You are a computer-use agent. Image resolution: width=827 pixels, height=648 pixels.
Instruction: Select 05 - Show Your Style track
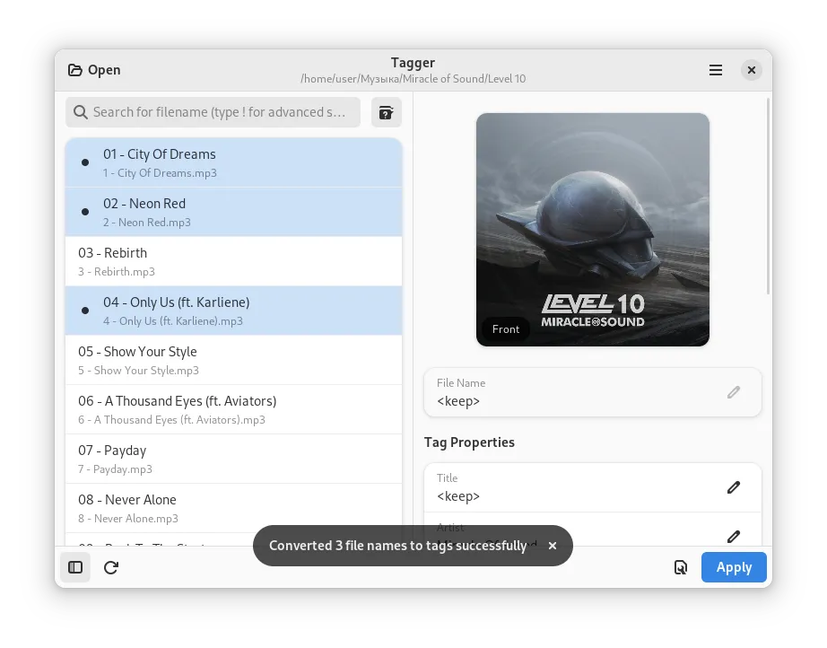click(x=233, y=360)
